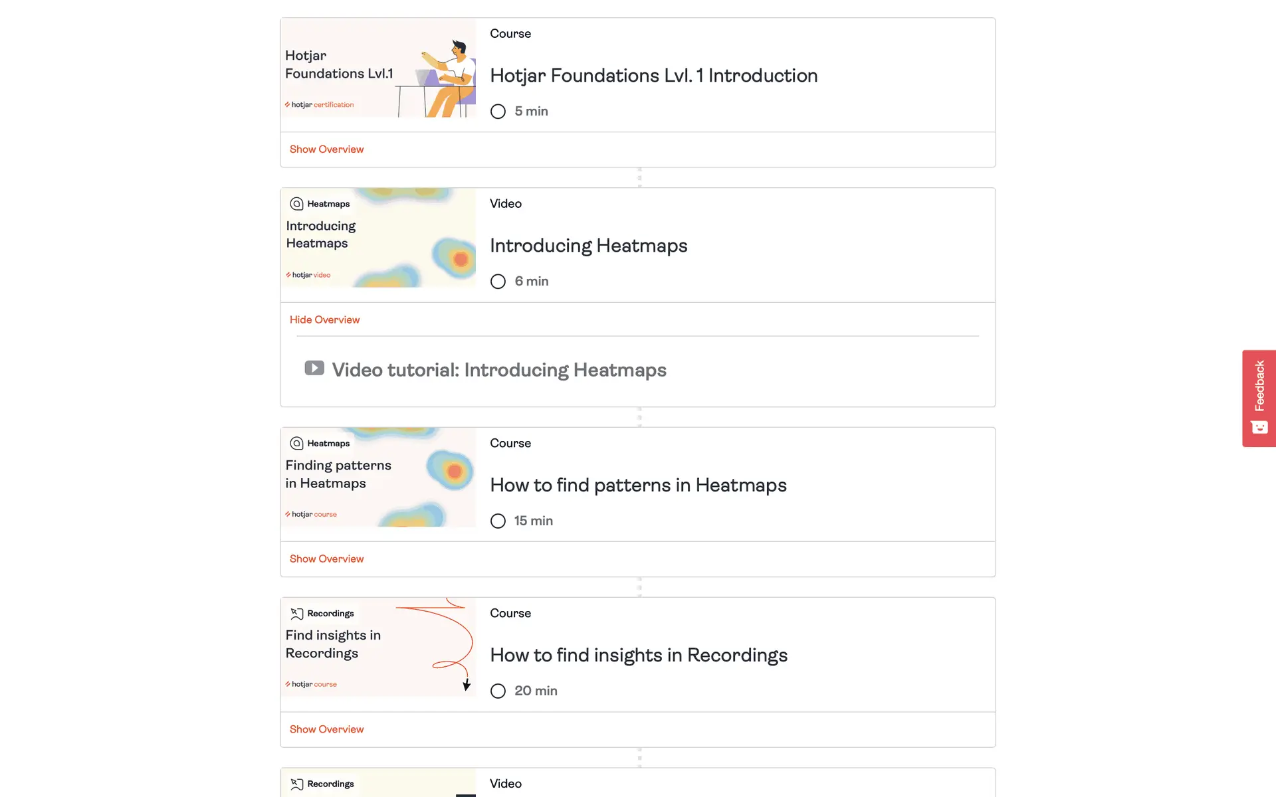The height and width of the screenshot is (797, 1276).
Task: Expand Show Overview under Hotjar Foundations Introduction
Action: click(326, 149)
